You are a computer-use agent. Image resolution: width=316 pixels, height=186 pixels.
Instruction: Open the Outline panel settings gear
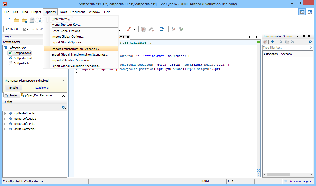(64, 107)
